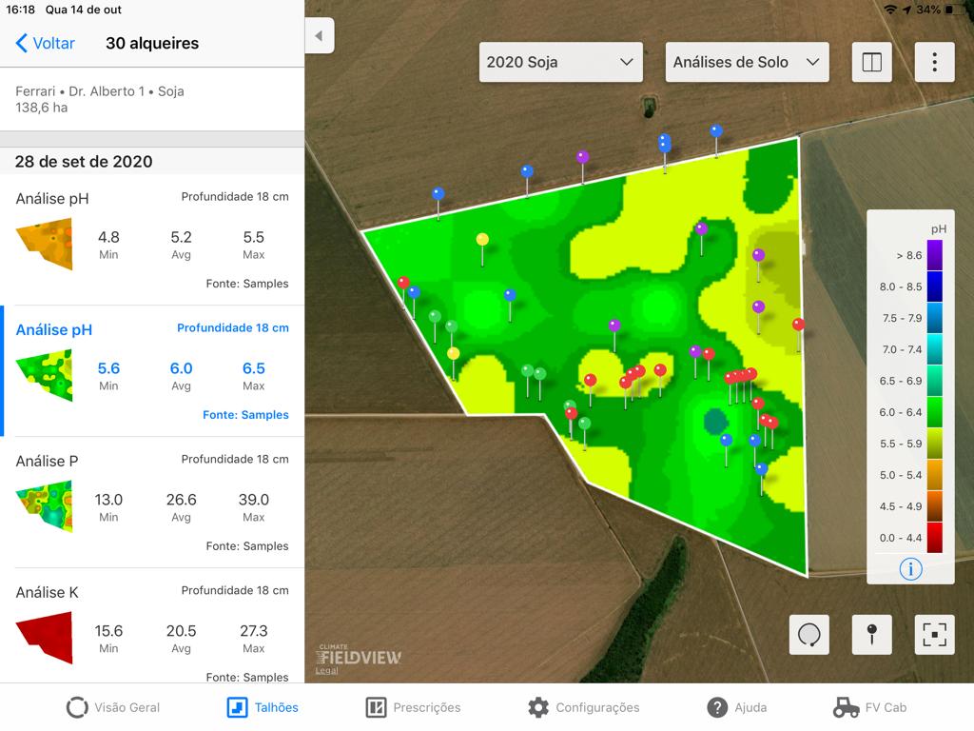The image size is (974, 731).
Task: Tap the fit-to-field zoom icon
Action: pos(934,634)
